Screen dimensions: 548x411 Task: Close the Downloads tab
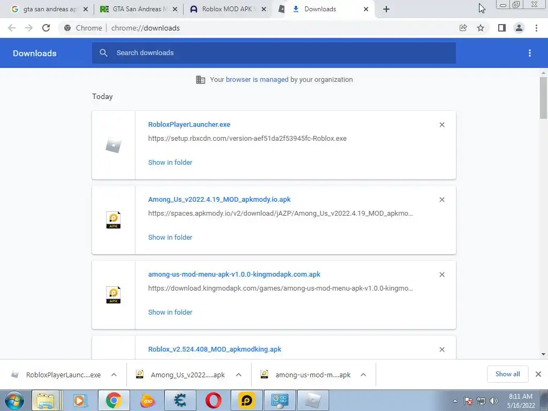pos(366,10)
